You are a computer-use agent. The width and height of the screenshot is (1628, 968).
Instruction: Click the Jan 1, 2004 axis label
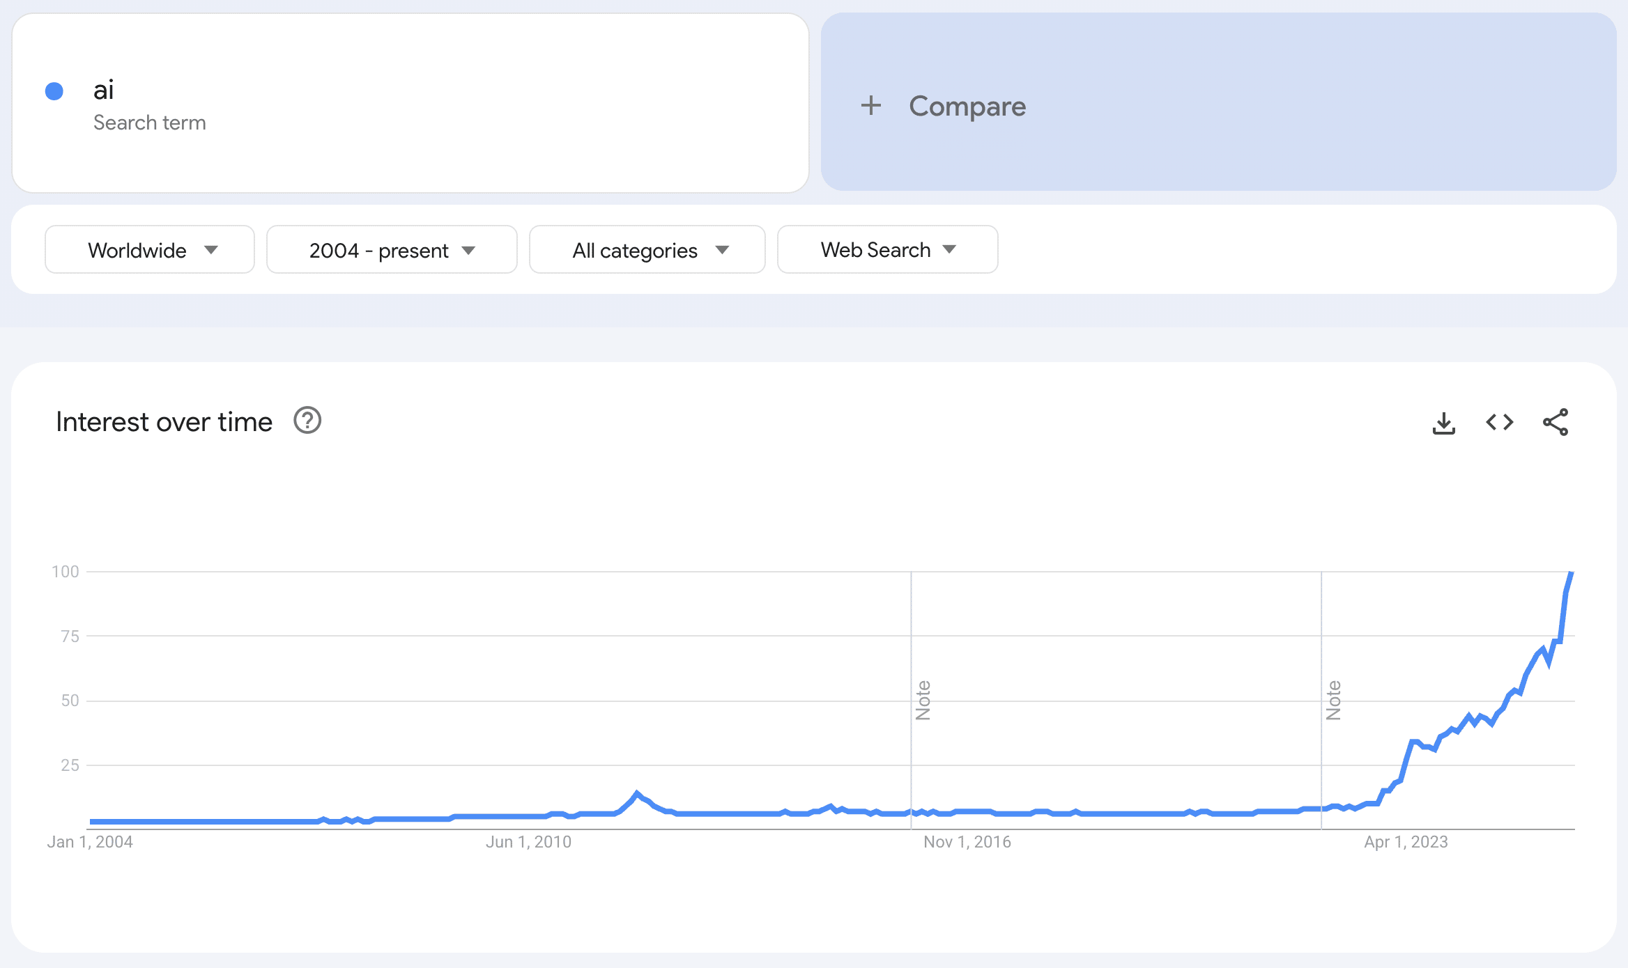90,842
